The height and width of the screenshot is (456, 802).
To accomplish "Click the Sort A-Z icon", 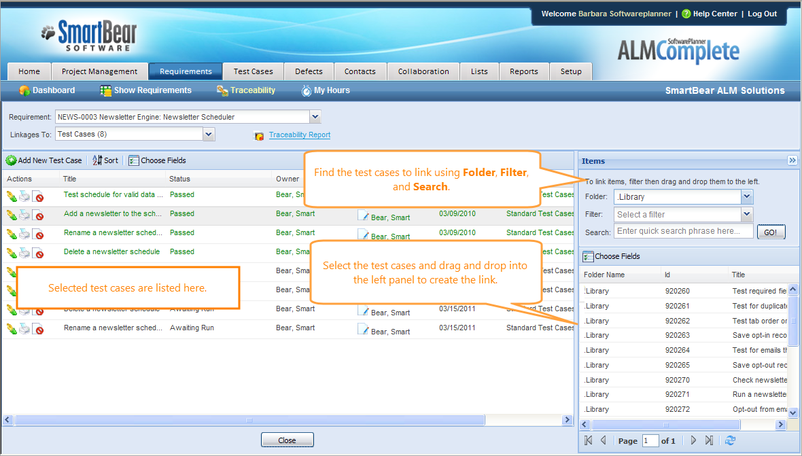I will (x=97, y=161).
